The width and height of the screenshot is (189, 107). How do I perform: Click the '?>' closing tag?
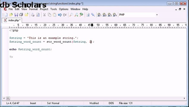11,57
